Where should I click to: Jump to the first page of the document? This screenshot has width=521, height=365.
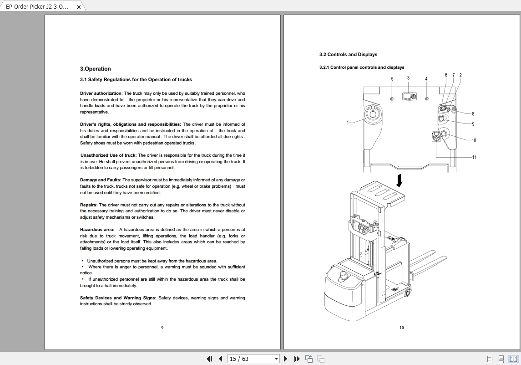coord(210,359)
